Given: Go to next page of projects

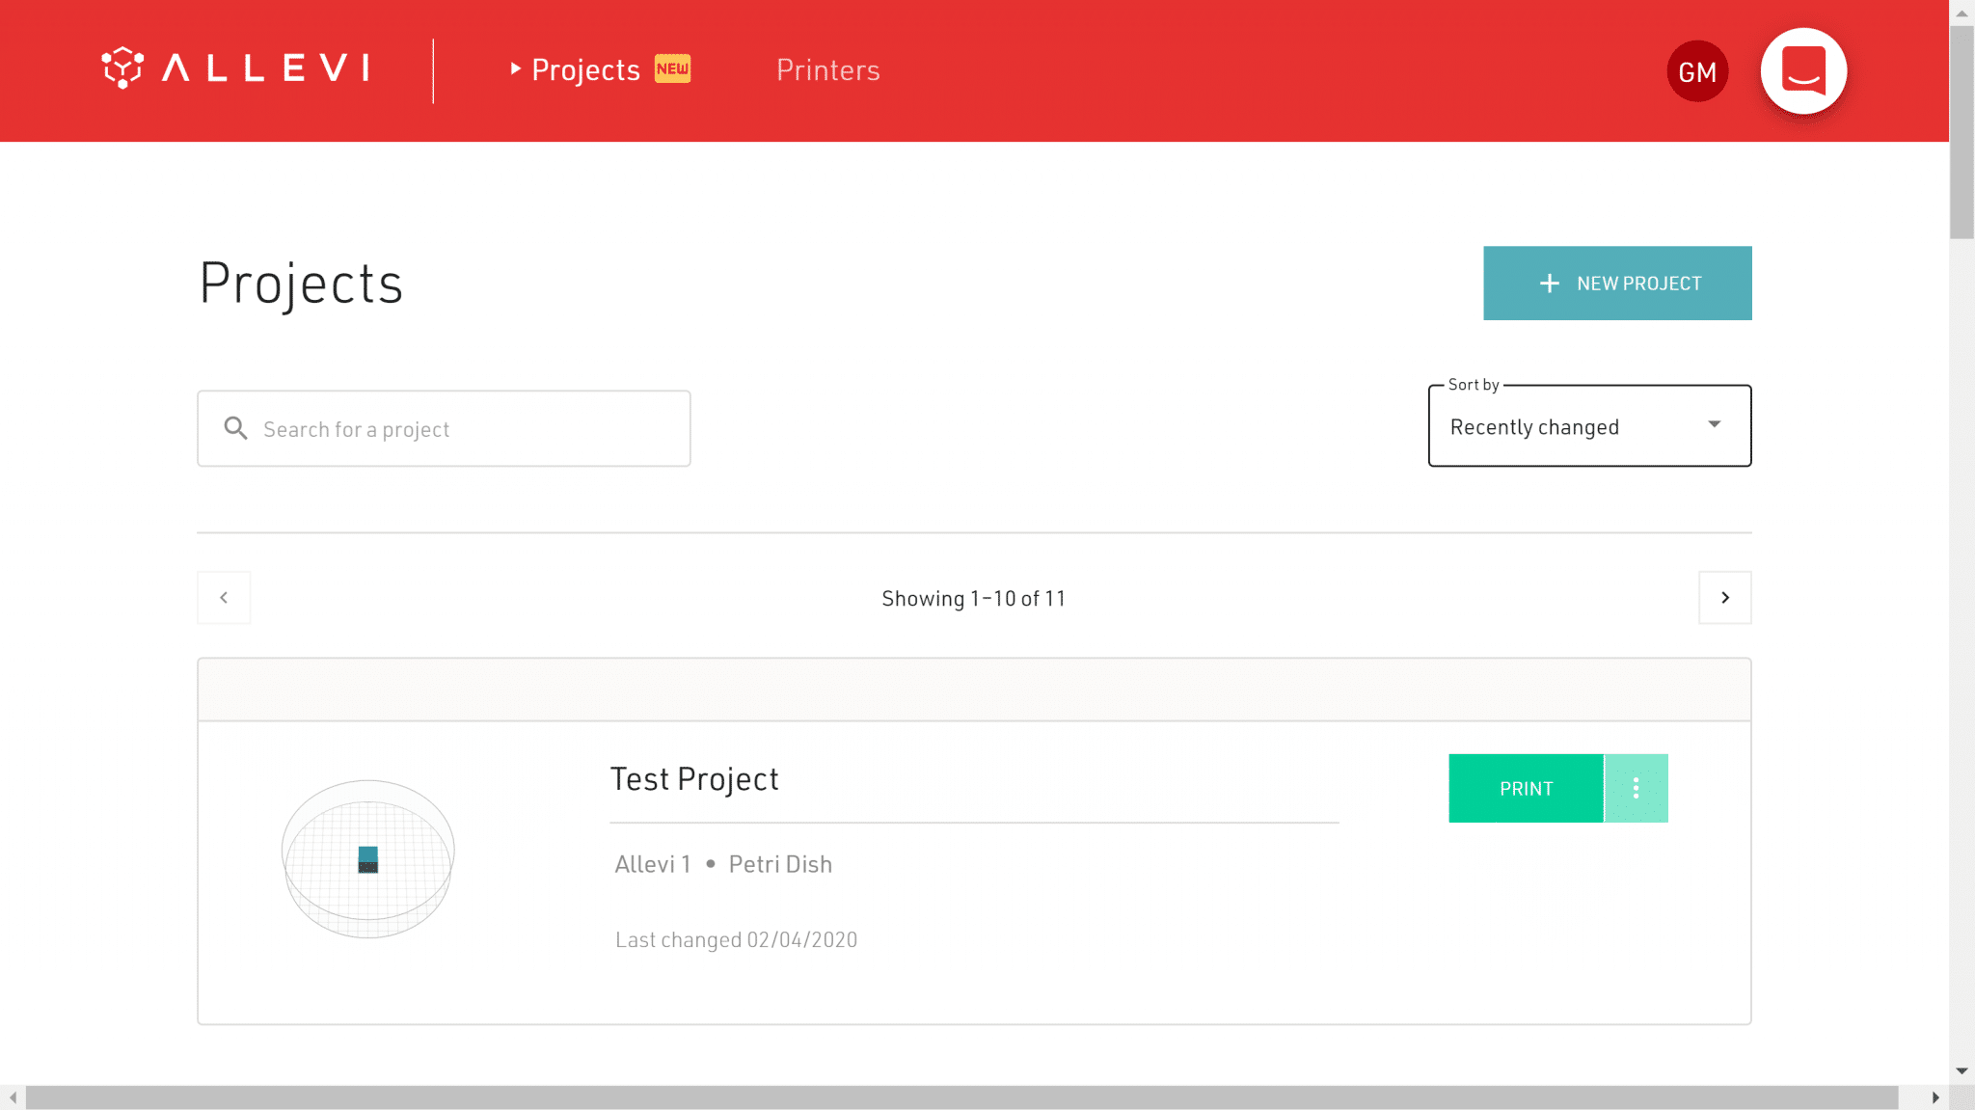Looking at the screenshot, I should click(x=1724, y=598).
